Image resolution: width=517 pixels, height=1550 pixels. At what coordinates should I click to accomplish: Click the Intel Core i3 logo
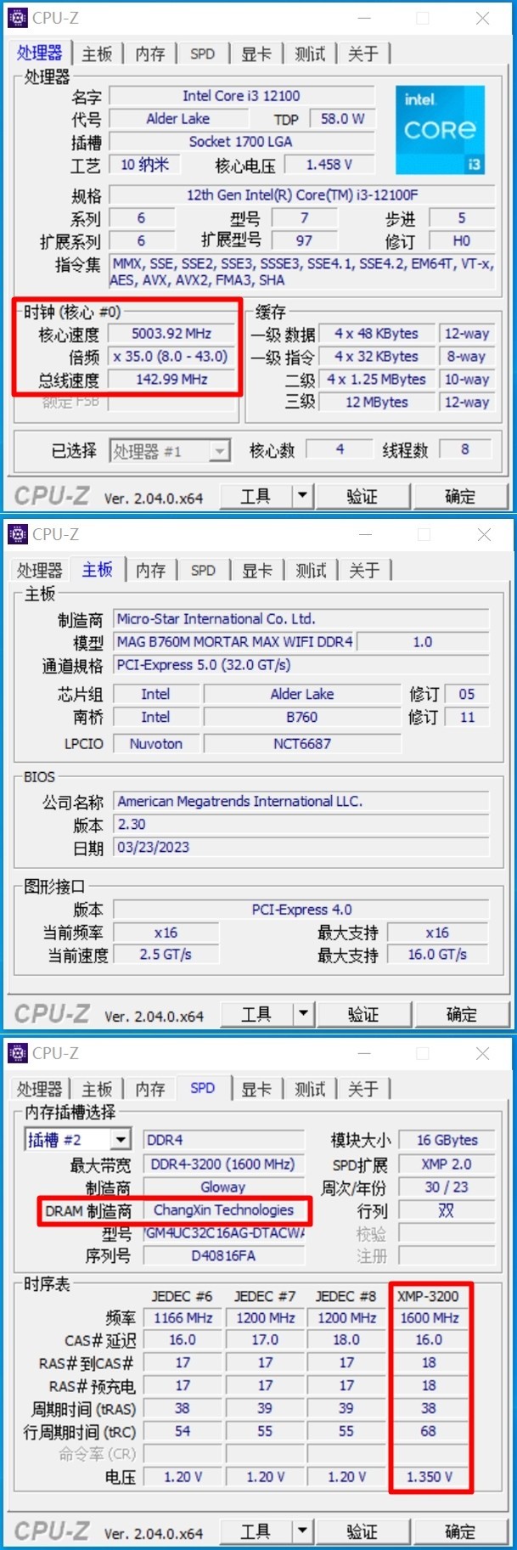click(x=440, y=130)
